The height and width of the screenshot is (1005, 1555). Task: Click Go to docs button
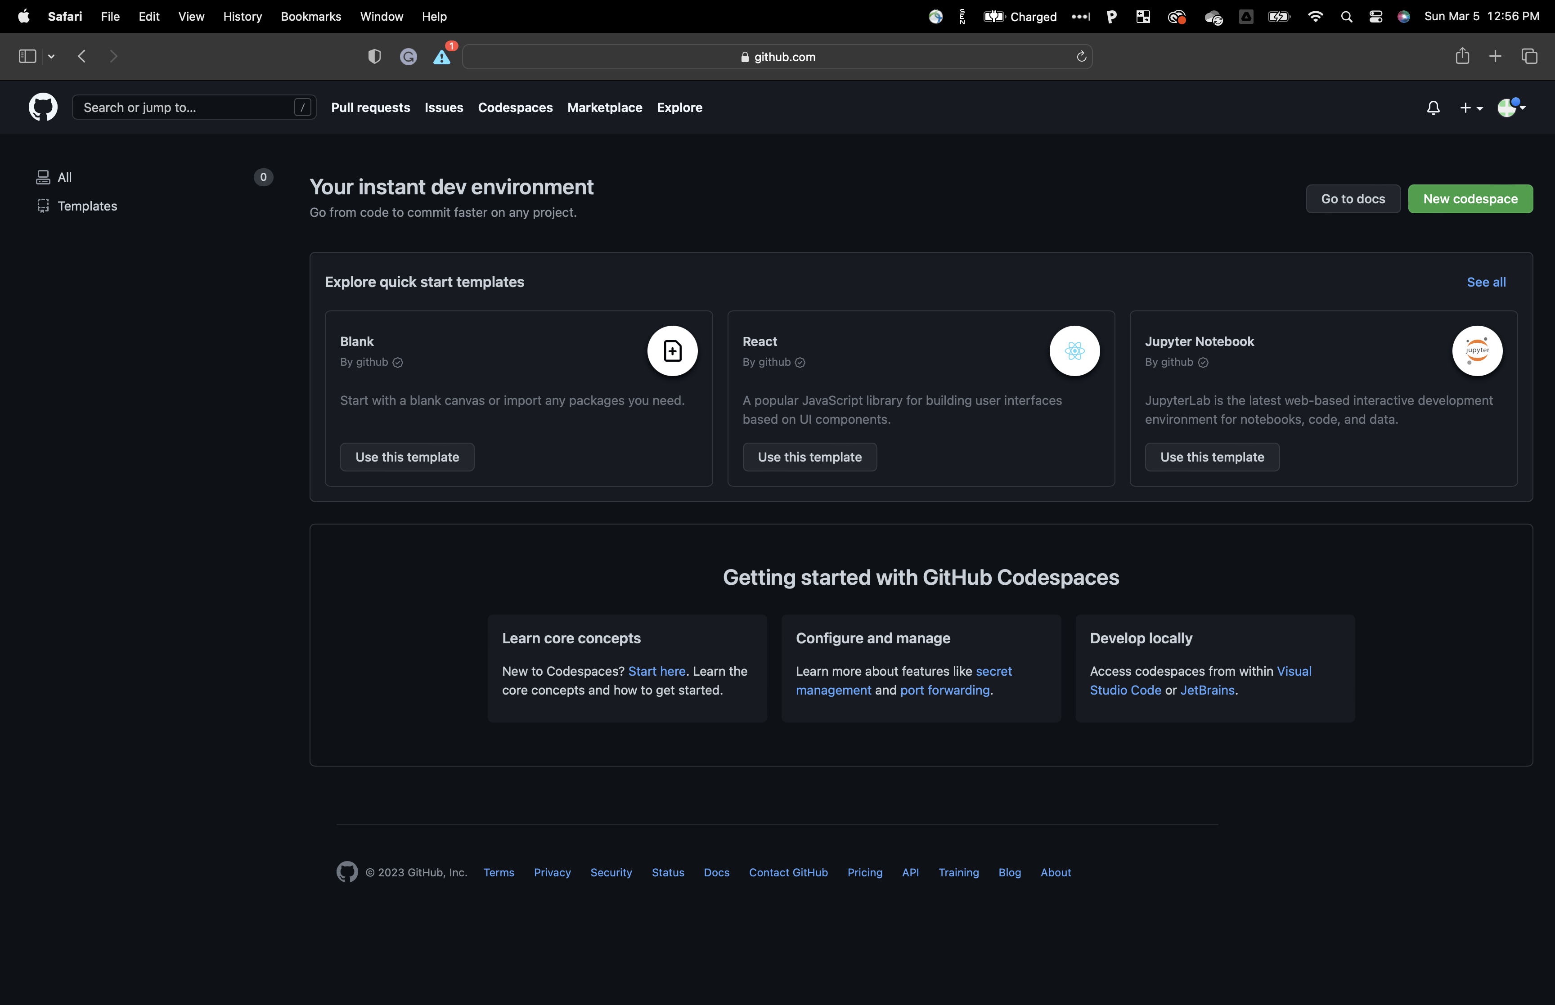[x=1353, y=199]
